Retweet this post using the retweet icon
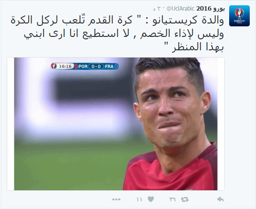Image resolution: width=256 pixels, height=209 pixels. click(185, 199)
